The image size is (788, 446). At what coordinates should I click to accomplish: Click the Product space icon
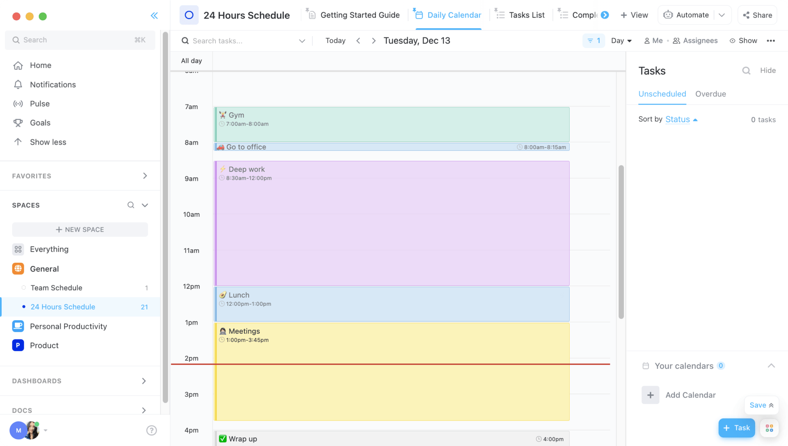(18, 345)
